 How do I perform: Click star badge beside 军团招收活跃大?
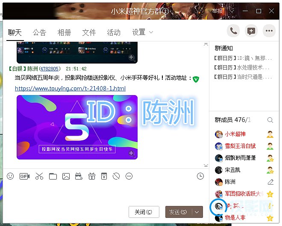270,194
